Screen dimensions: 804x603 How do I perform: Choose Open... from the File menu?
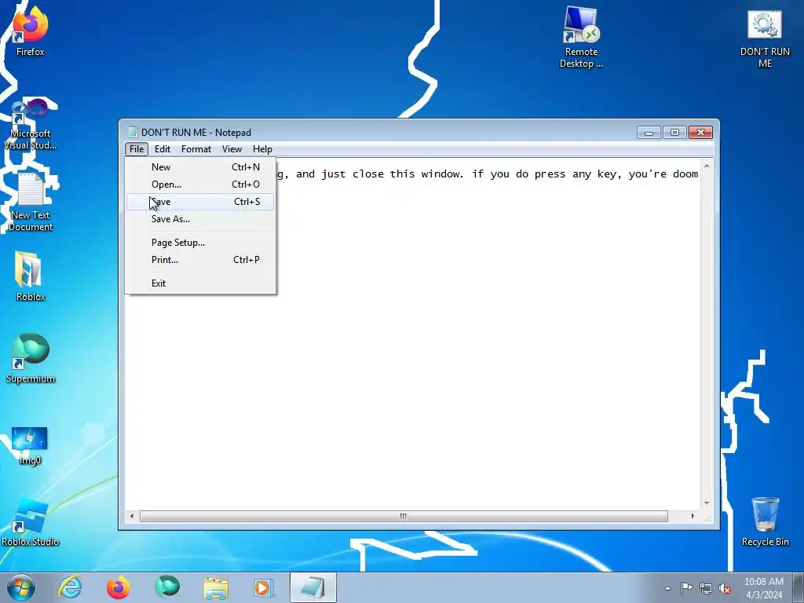click(200, 185)
